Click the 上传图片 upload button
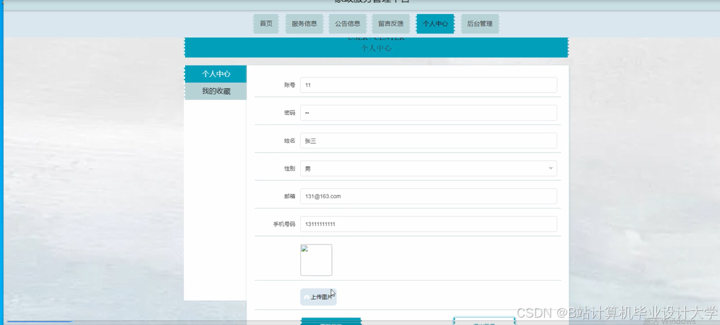 [x=318, y=297]
